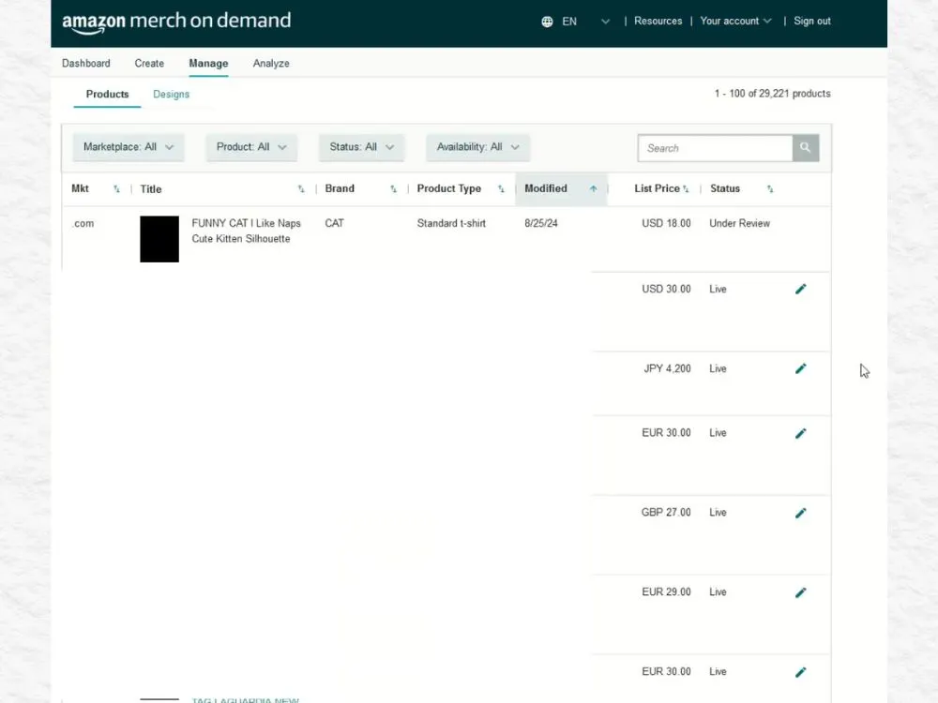Click the FUNNY CAT product thumbnail

(x=159, y=239)
